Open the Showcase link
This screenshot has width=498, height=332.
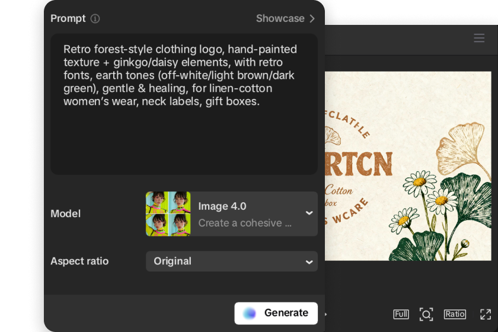(280, 18)
